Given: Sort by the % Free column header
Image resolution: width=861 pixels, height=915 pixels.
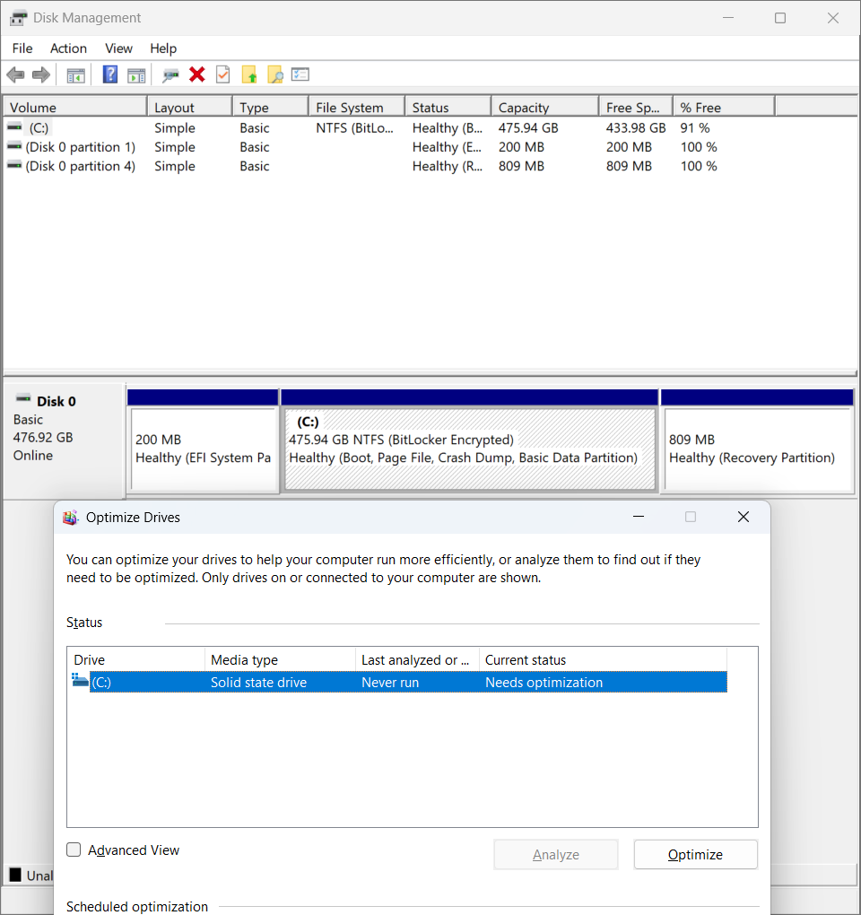Looking at the screenshot, I should [724, 108].
